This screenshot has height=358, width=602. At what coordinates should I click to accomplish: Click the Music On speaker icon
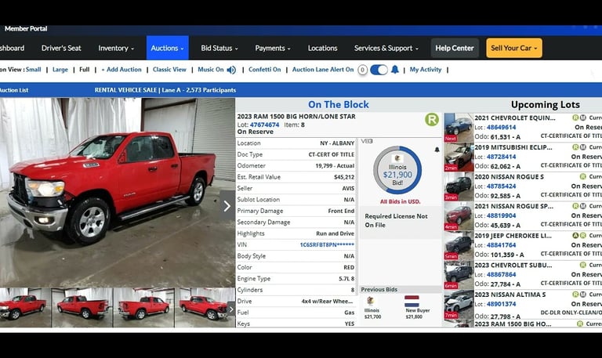click(231, 70)
